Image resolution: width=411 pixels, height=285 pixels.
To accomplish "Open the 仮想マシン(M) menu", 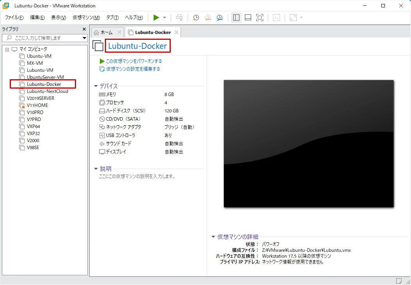I will coord(86,18).
